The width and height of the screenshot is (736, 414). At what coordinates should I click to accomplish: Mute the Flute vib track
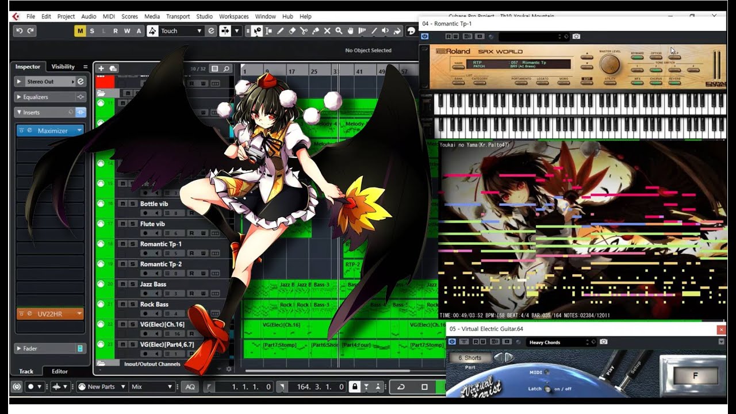pyautogui.click(x=124, y=224)
